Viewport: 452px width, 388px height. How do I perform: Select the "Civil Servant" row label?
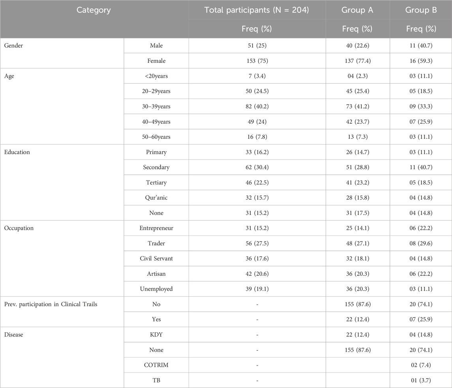coord(156,259)
